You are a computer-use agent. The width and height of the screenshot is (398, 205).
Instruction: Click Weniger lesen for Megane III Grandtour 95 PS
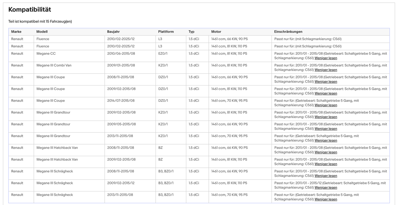(326, 140)
